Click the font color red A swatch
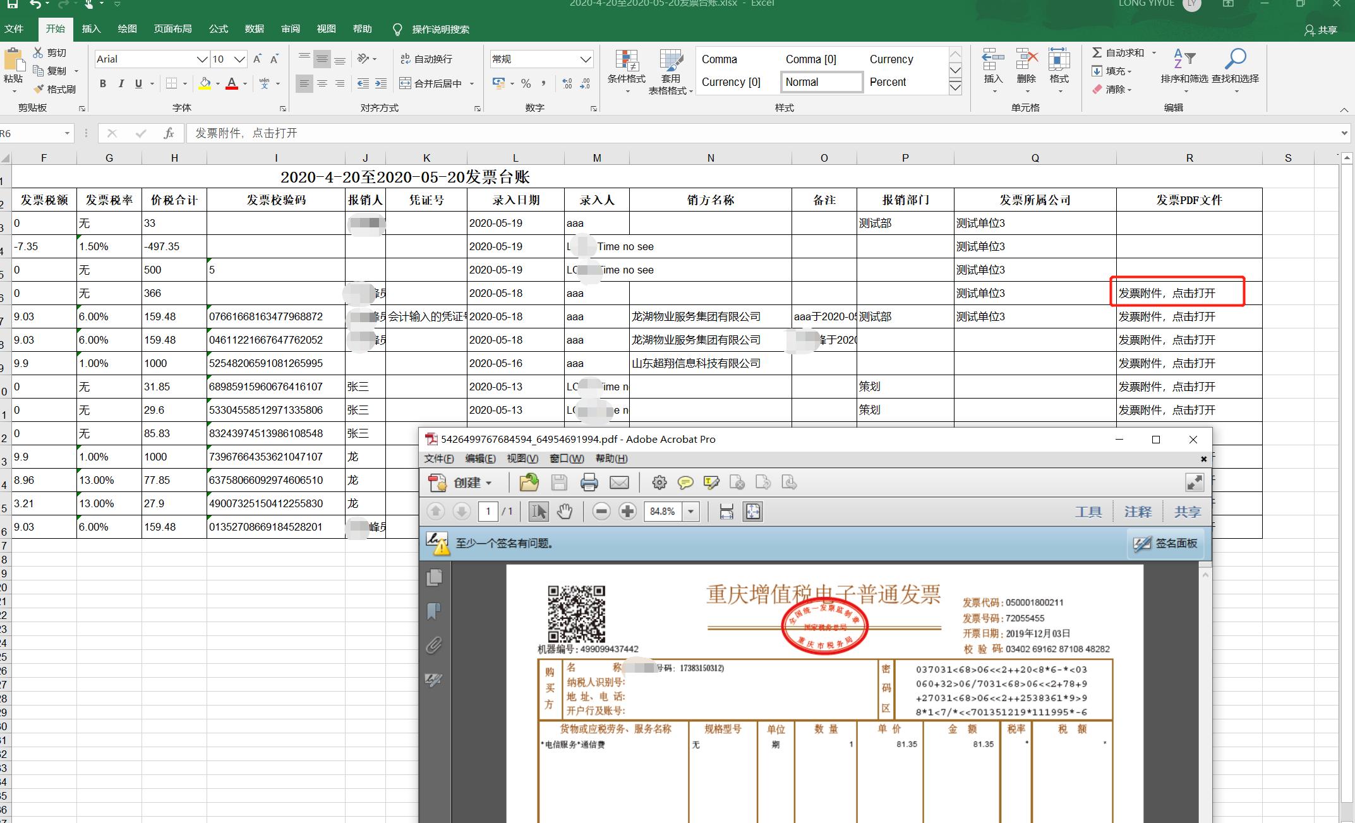The image size is (1355, 823). coord(231,83)
